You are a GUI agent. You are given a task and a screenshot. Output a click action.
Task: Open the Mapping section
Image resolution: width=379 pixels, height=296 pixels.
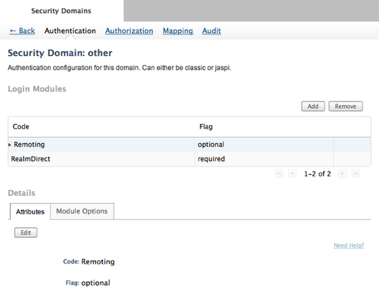177,31
